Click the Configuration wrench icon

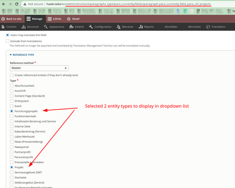click(91, 27)
